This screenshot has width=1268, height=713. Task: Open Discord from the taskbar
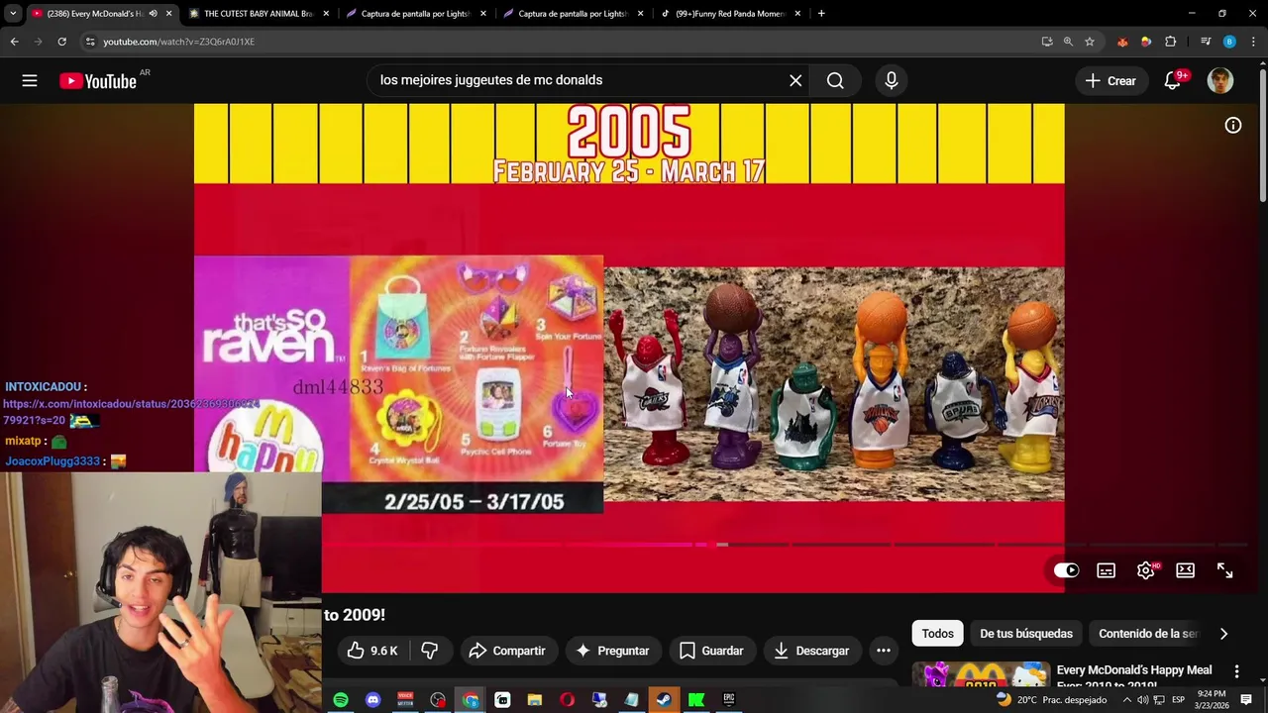[x=372, y=700]
